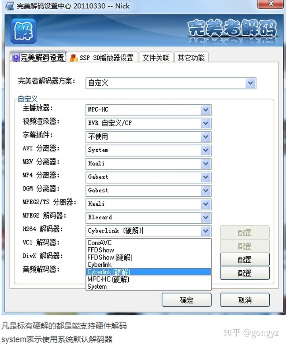The image size is (286, 346).
Task: Select FFDShow (硬解) in the list
Action: click(149, 257)
